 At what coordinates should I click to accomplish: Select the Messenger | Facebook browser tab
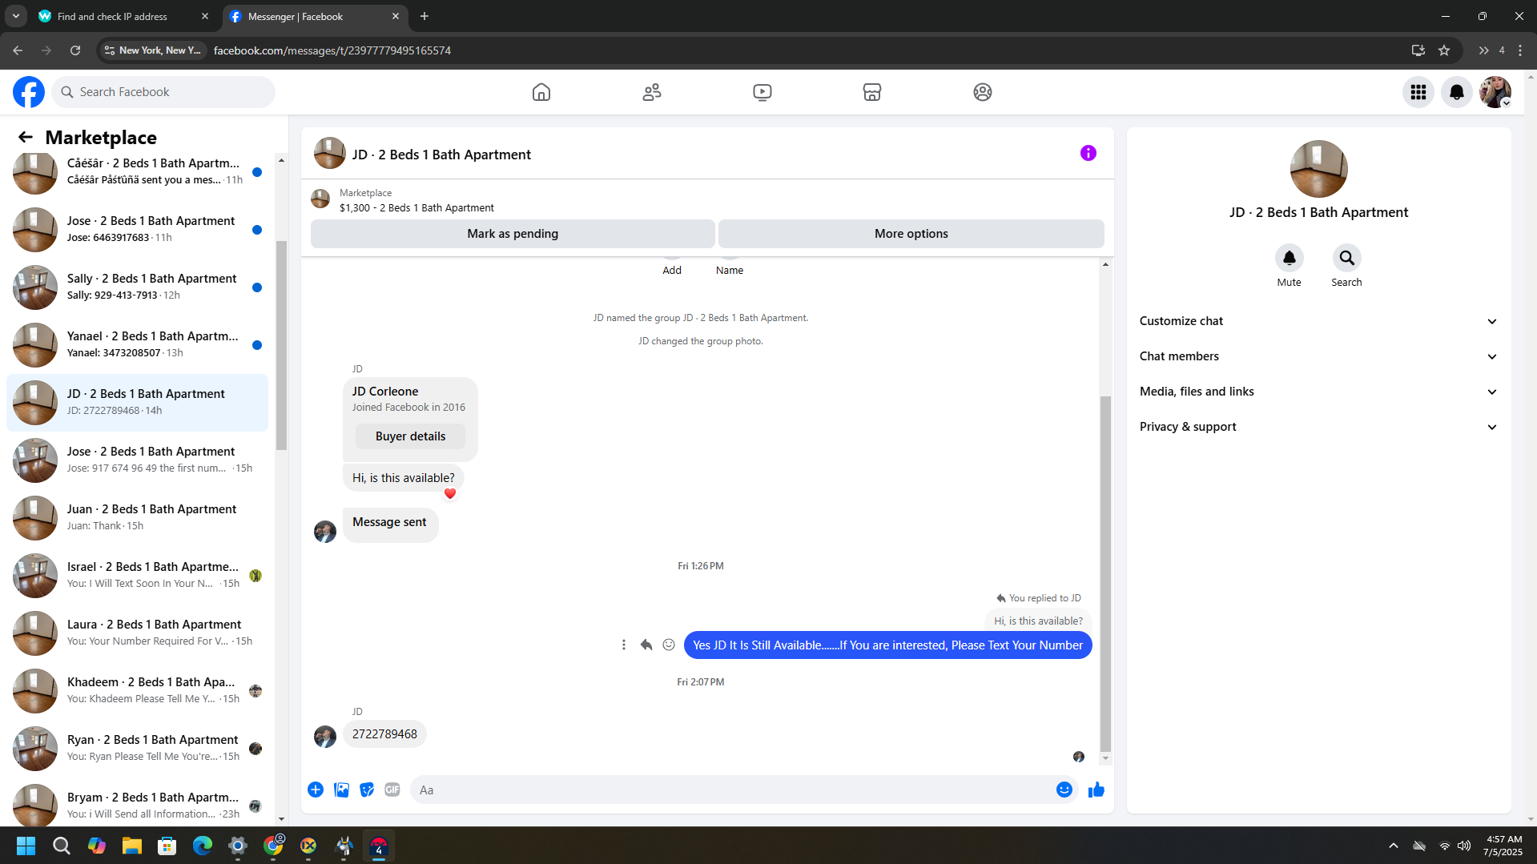click(x=314, y=16)
